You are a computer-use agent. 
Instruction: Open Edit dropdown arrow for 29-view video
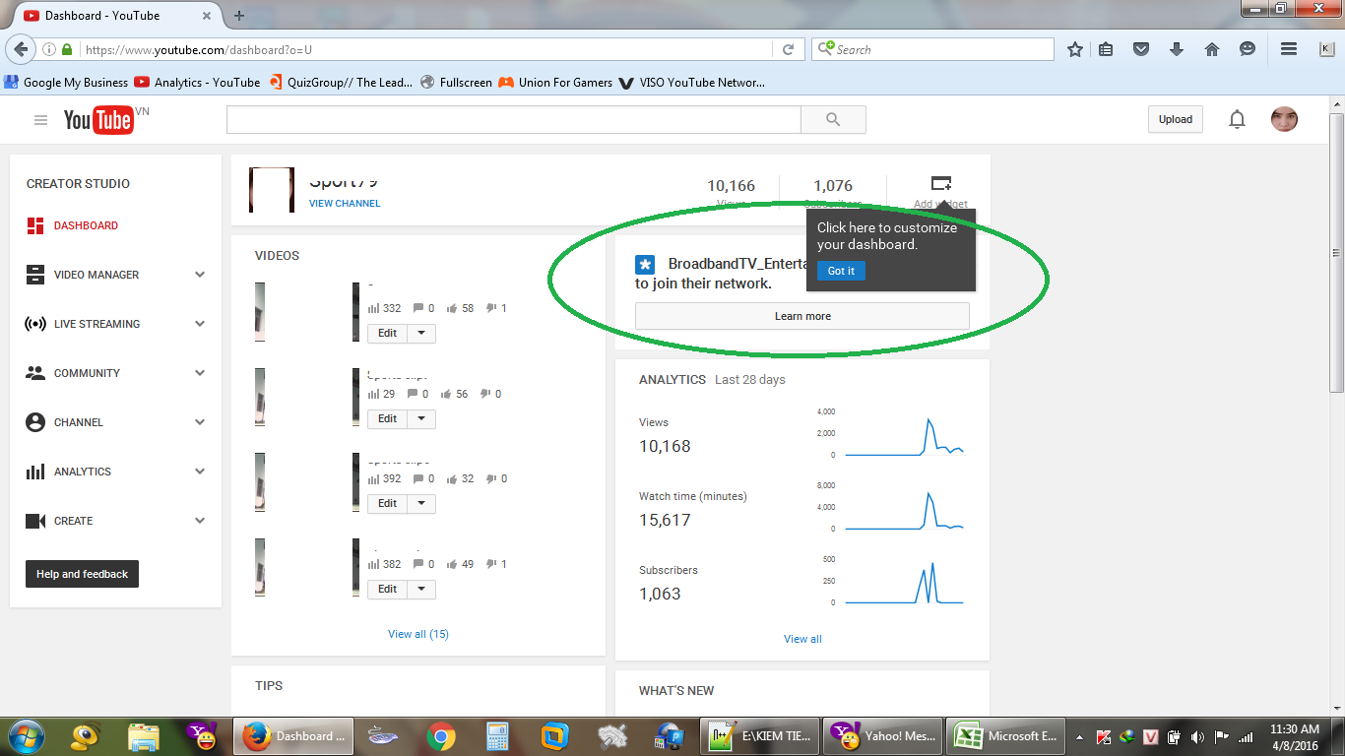tap(421, 418)
